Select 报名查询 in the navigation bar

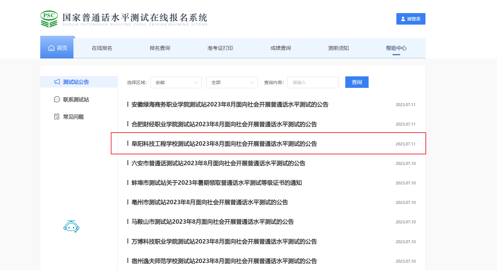[160, 48]
